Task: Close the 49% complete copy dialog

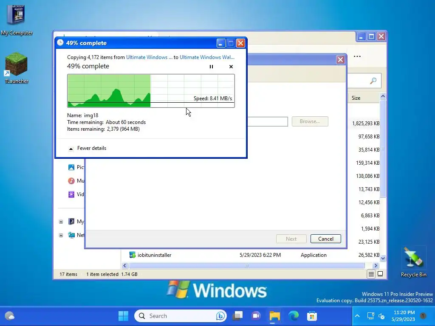Action: tap(240, 43)
